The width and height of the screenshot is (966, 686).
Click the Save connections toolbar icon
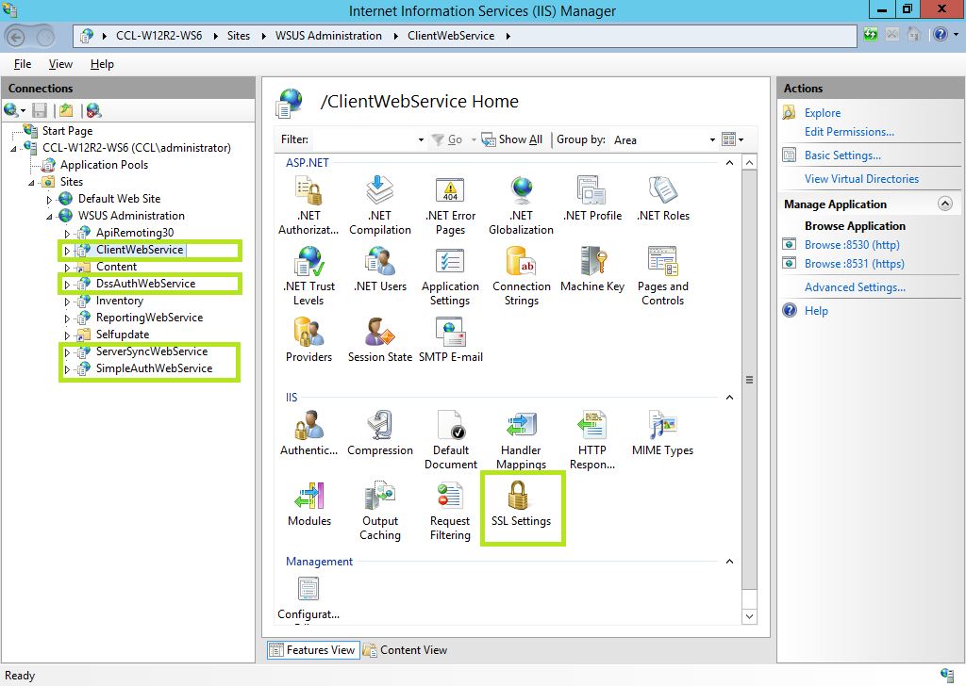click(x=40, y=110)
